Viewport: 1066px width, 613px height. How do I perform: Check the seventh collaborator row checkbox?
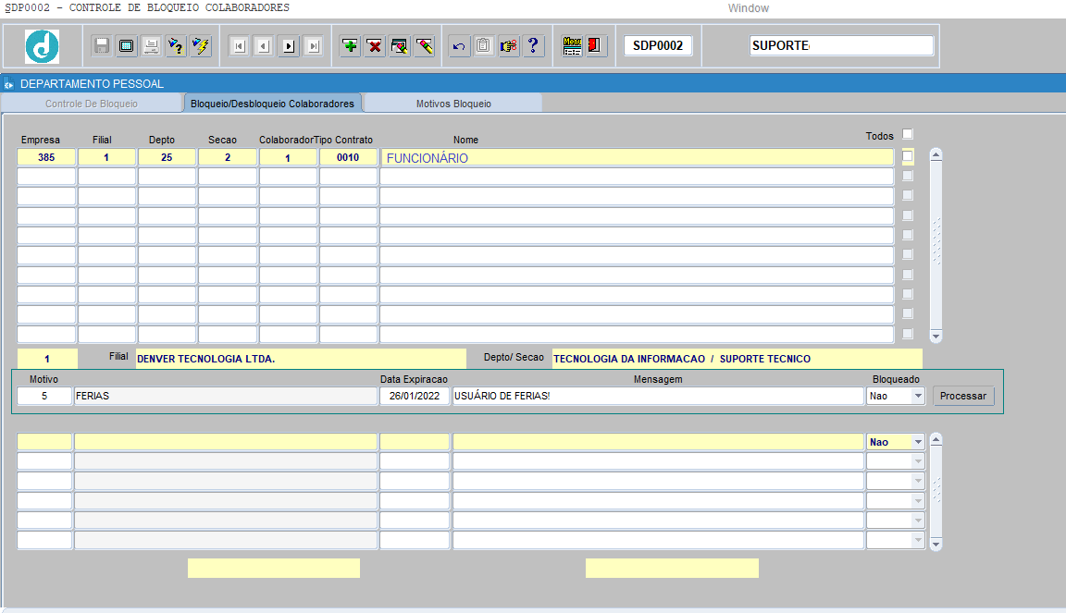pos(908,275)
